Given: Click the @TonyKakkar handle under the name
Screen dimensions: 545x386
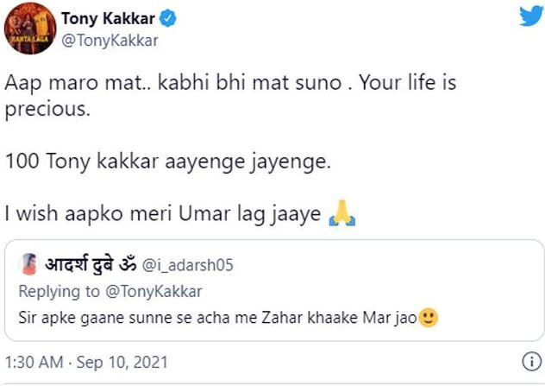Looking at the screenshot, I should (103, 40).
